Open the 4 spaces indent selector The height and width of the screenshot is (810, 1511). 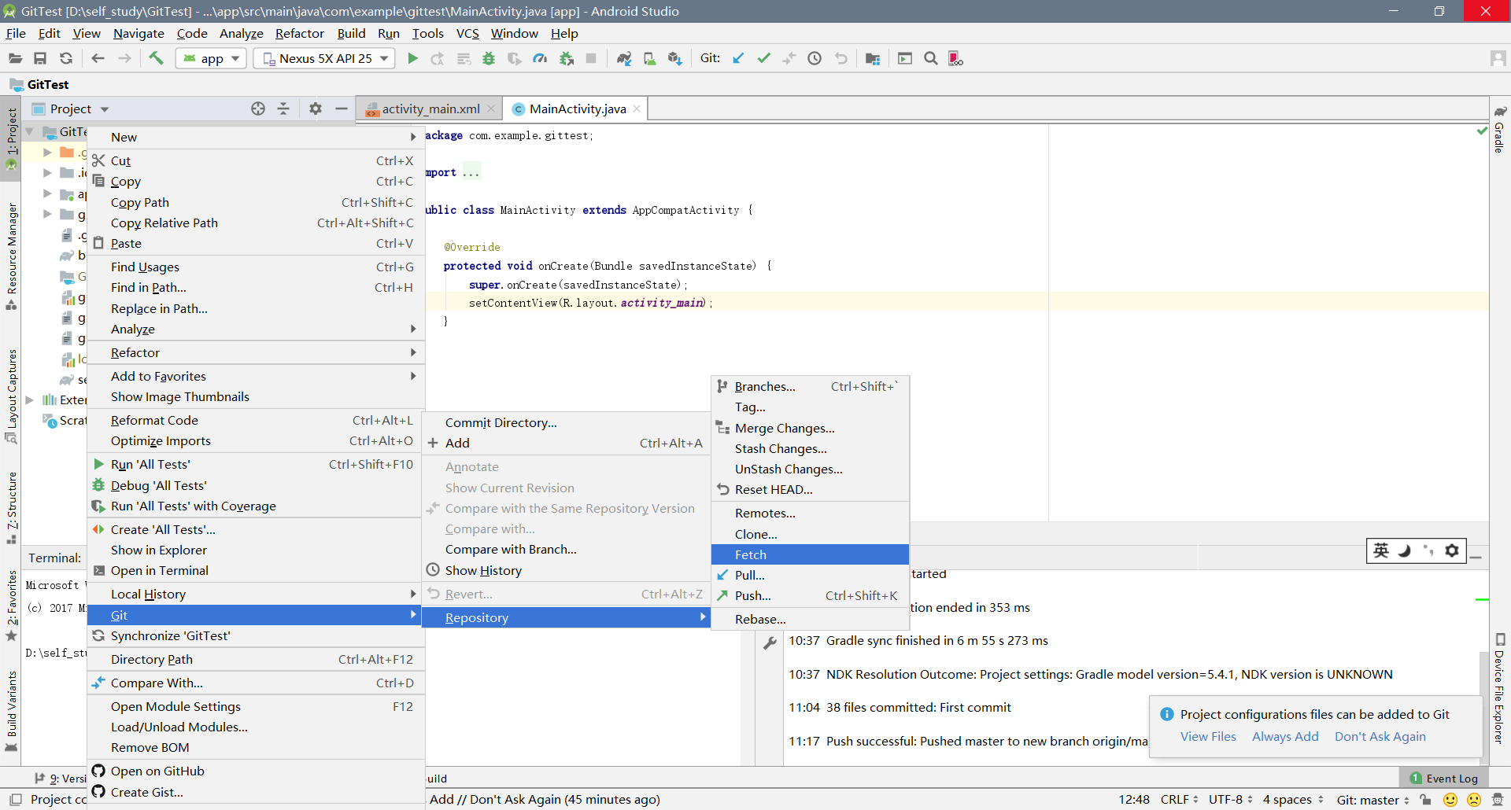1293,800
